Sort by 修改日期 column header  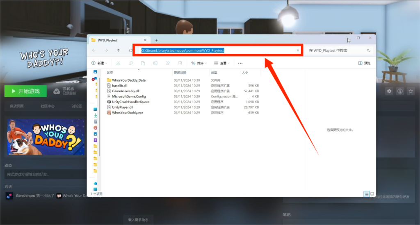coord(180,73)
